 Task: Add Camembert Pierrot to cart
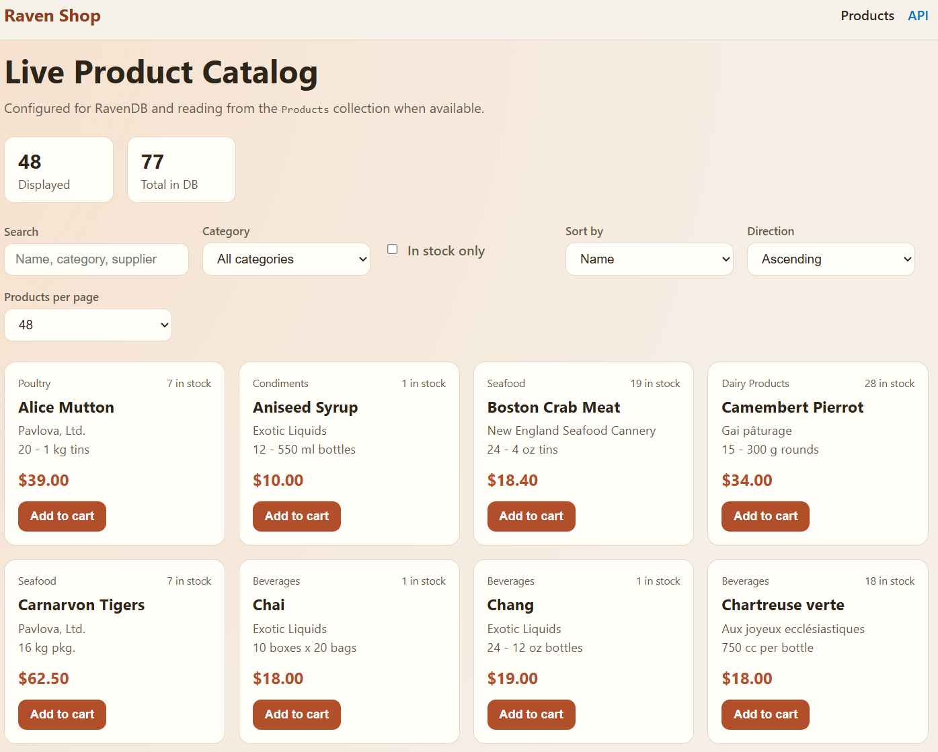pos(765,516)
